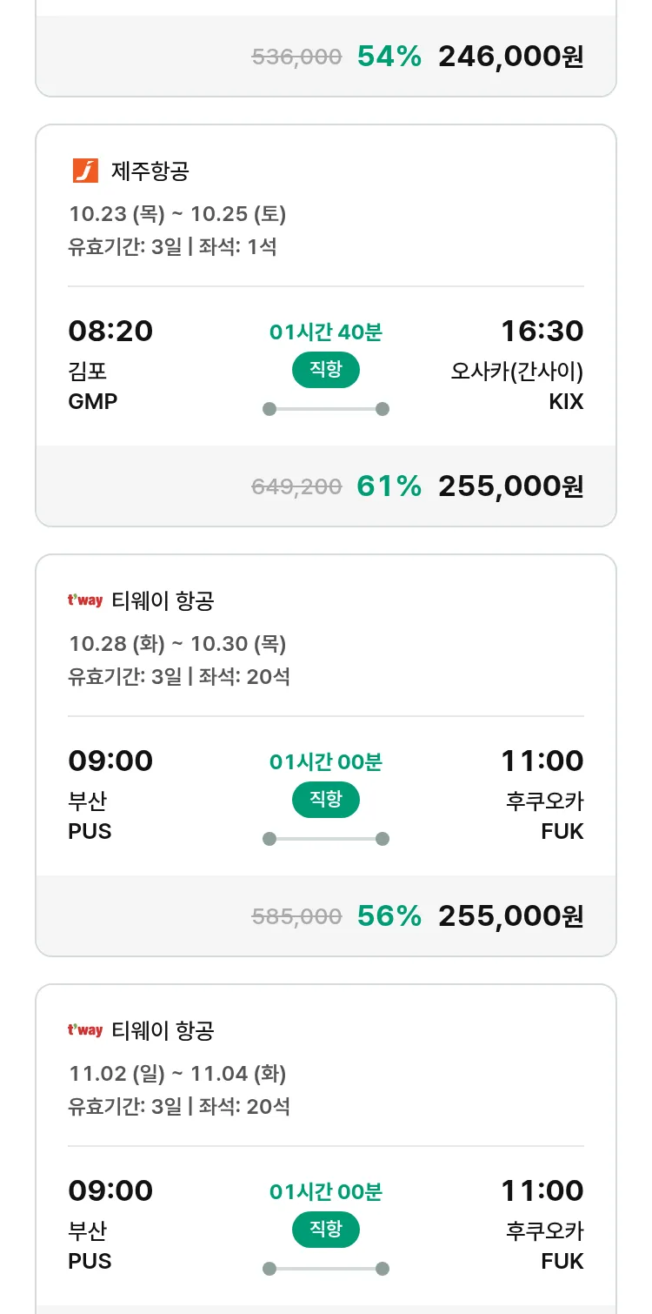Screen dimensions: 652x1314
Task: Tap the Jeju Air orange logo icon
Action: tap(85, 171)
